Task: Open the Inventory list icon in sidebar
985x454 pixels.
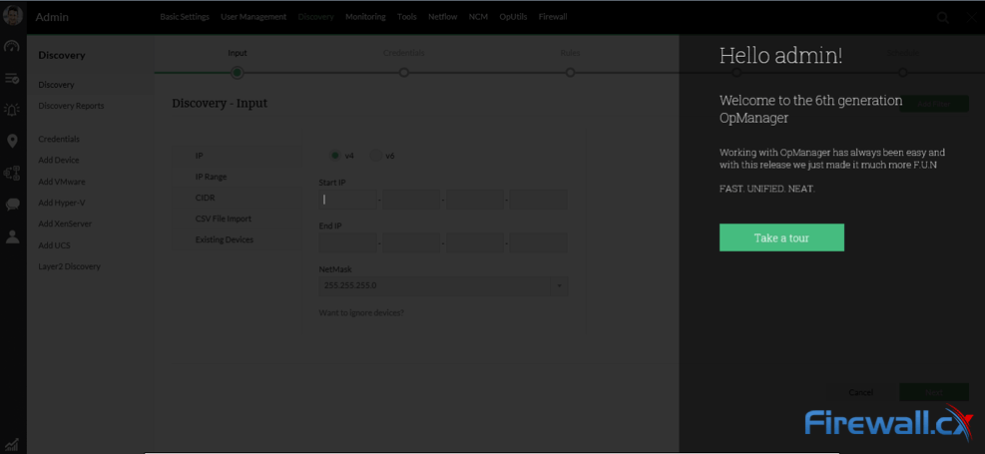Action: click(x=12, y=79)
